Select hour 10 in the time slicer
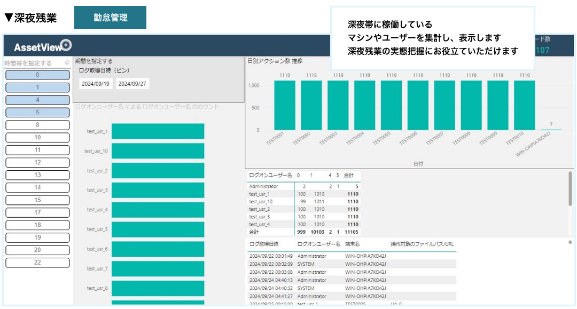The height and width of the screenshot is (309, 577). pyautogui.click(x=37, y=137)
